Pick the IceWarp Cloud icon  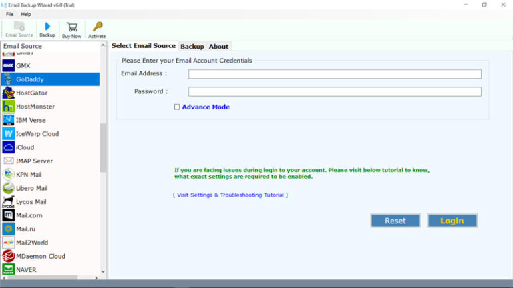pos(9,134)
